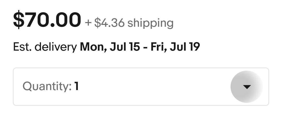The image size is (282, 115).
Task: Click the quantity value 1
Action: click(77, 86)
